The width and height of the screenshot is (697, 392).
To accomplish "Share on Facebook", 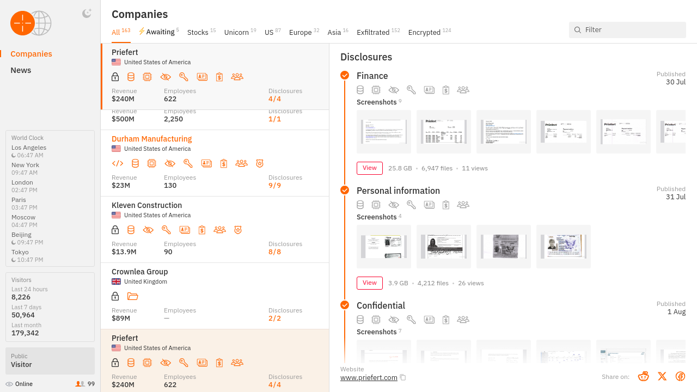I will (680, 376).
